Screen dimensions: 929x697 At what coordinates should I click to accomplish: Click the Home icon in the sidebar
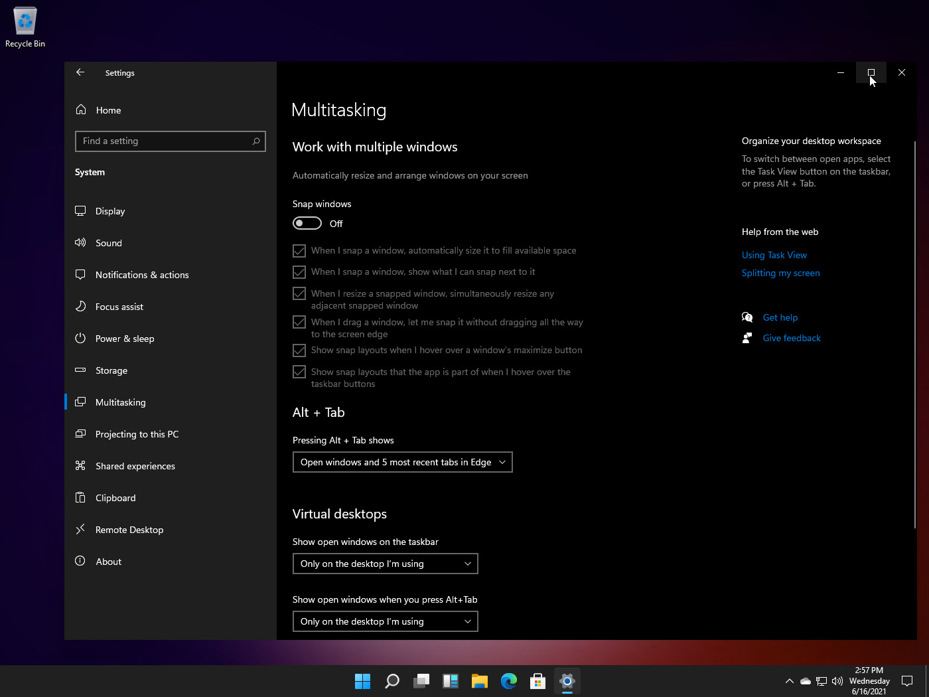(x=81, y=110)
